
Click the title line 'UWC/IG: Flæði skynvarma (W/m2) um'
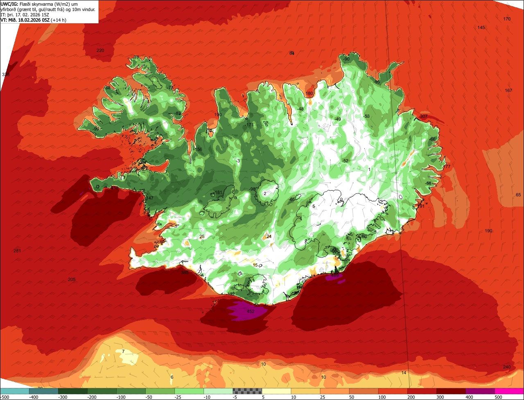click(x=39, y=4)
